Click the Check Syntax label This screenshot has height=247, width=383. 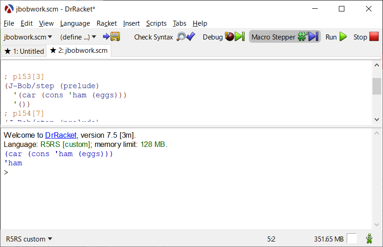154,37
